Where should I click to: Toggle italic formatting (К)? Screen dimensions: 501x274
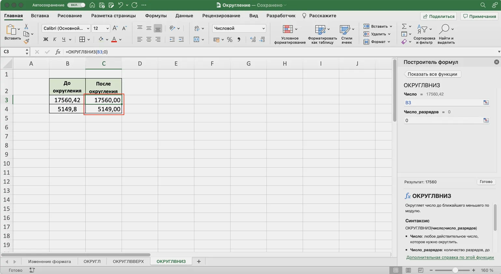(55, 39)
